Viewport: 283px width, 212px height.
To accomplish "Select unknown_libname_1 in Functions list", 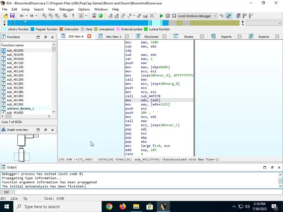I will [x=20, y=108].
